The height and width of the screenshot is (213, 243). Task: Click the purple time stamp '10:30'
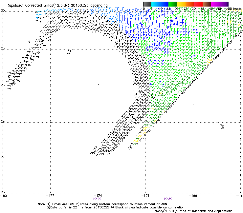tap(168, 199)
